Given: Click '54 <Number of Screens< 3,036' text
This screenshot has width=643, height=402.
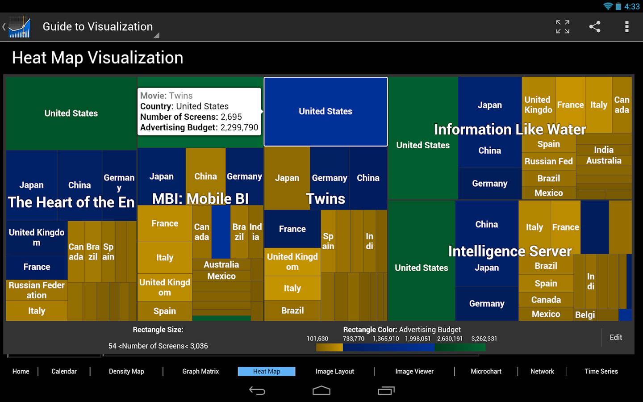Looking at the screenshot, I should (x=158, y=346).
